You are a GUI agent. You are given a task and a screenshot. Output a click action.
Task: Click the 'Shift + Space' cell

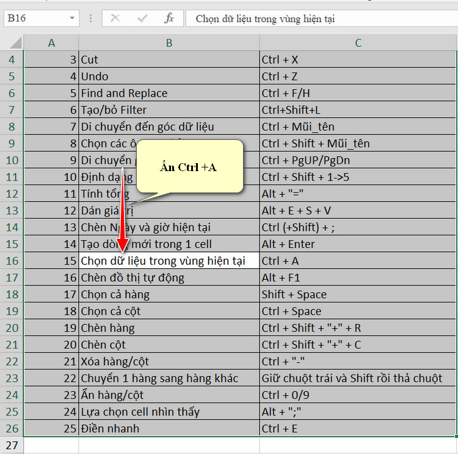(357, 295)
